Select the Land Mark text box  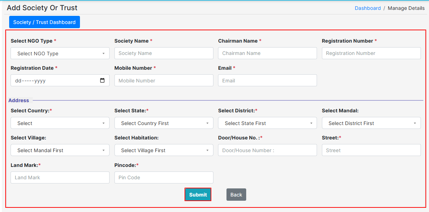click(60, 177)
